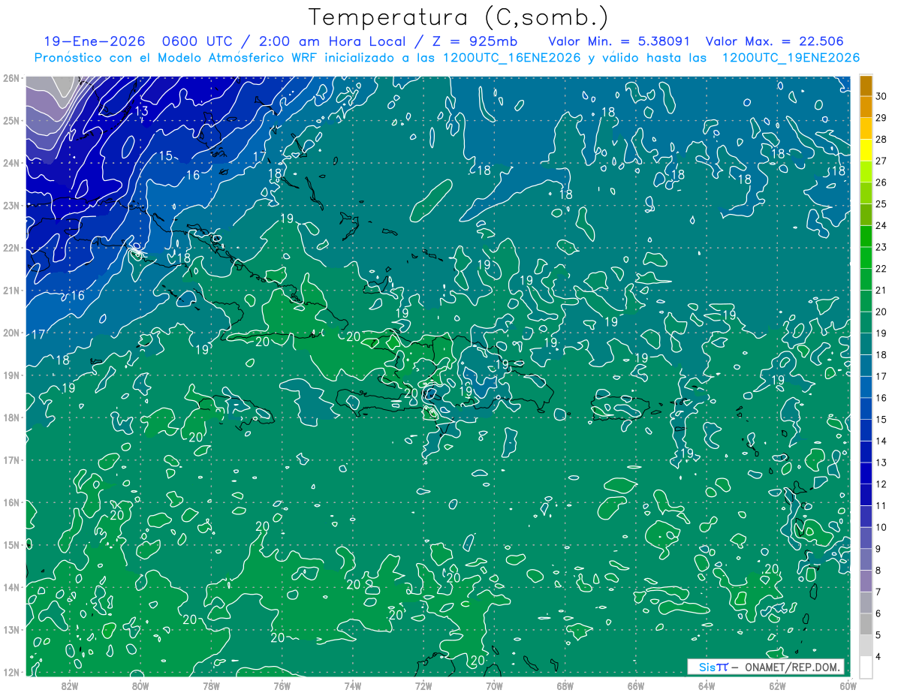
Task: Click the '9' color scale label
Action: pyautogui.click(x=878, y=549)
